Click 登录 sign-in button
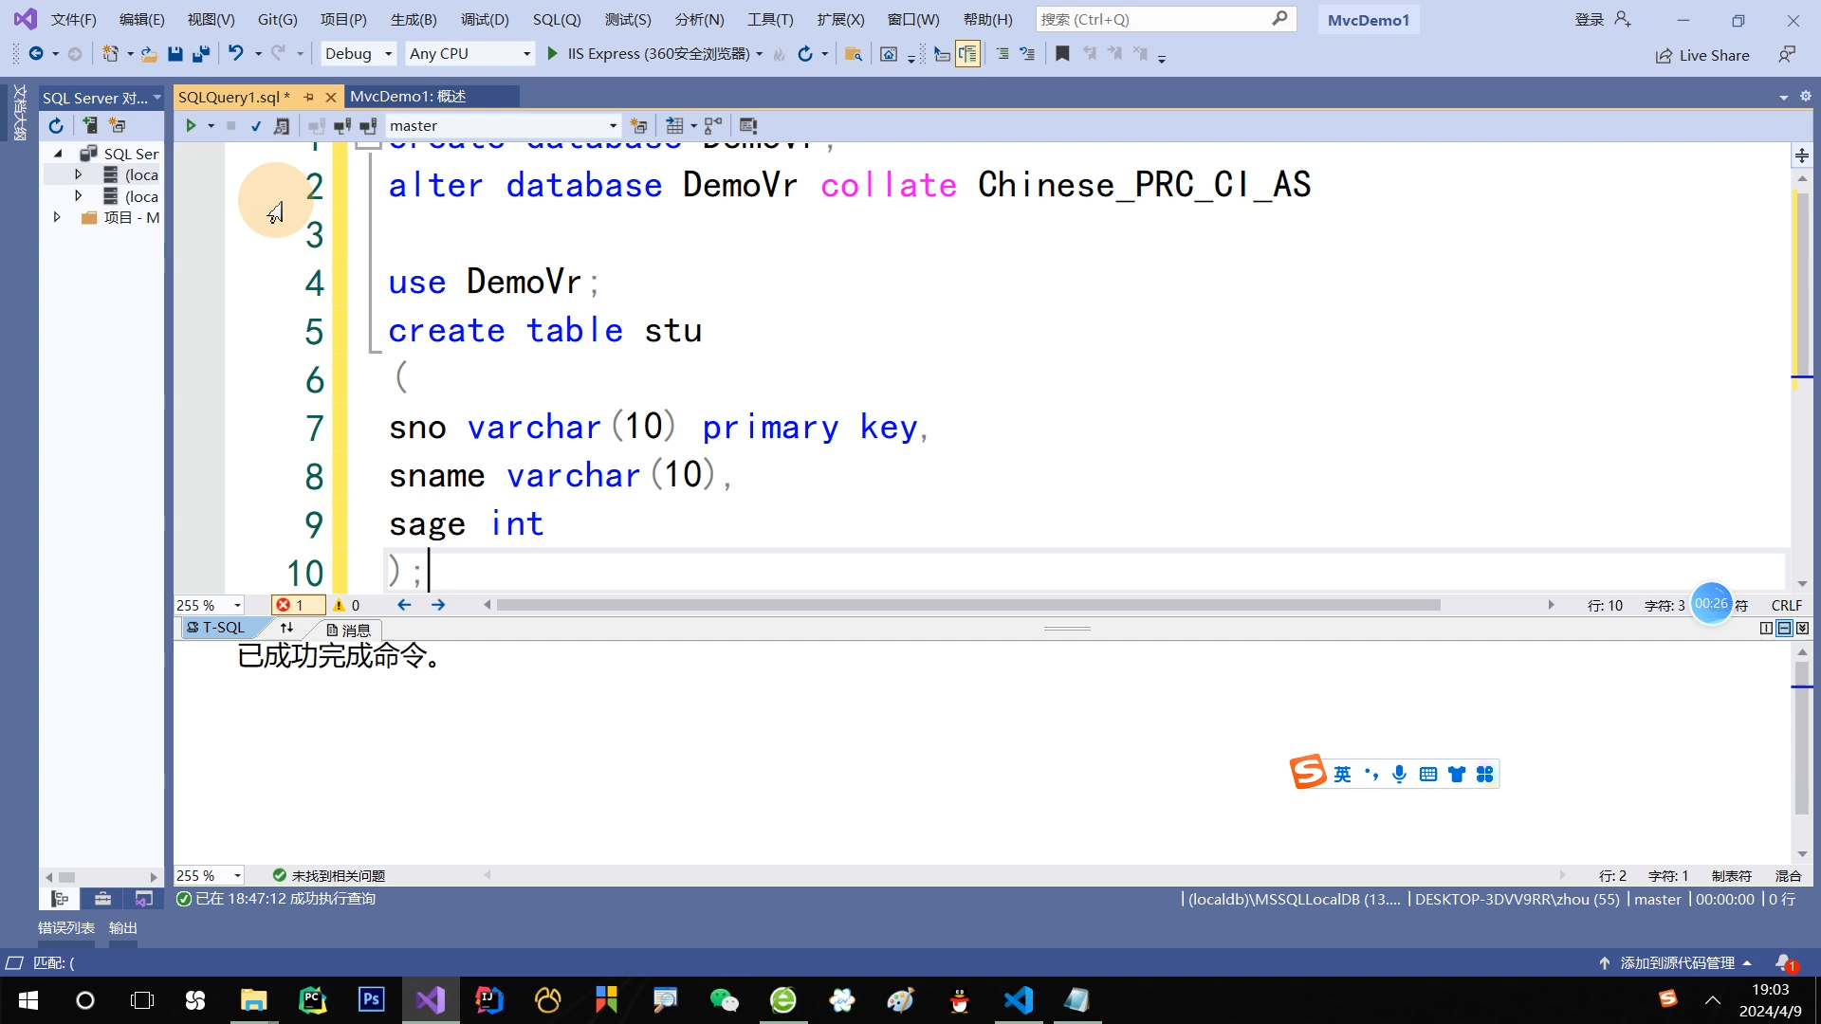Viewport: 1821px width, 1024px height. tap(1603, 19)
